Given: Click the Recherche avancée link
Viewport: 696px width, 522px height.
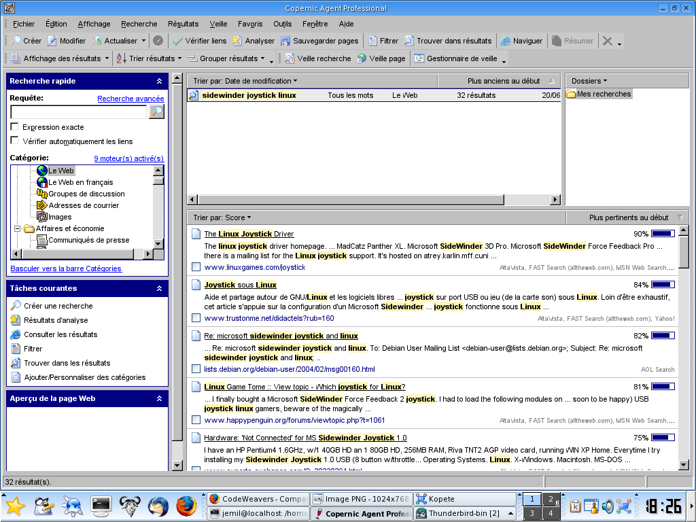Looking at the screenshot, I should click(x=130, y=99).
